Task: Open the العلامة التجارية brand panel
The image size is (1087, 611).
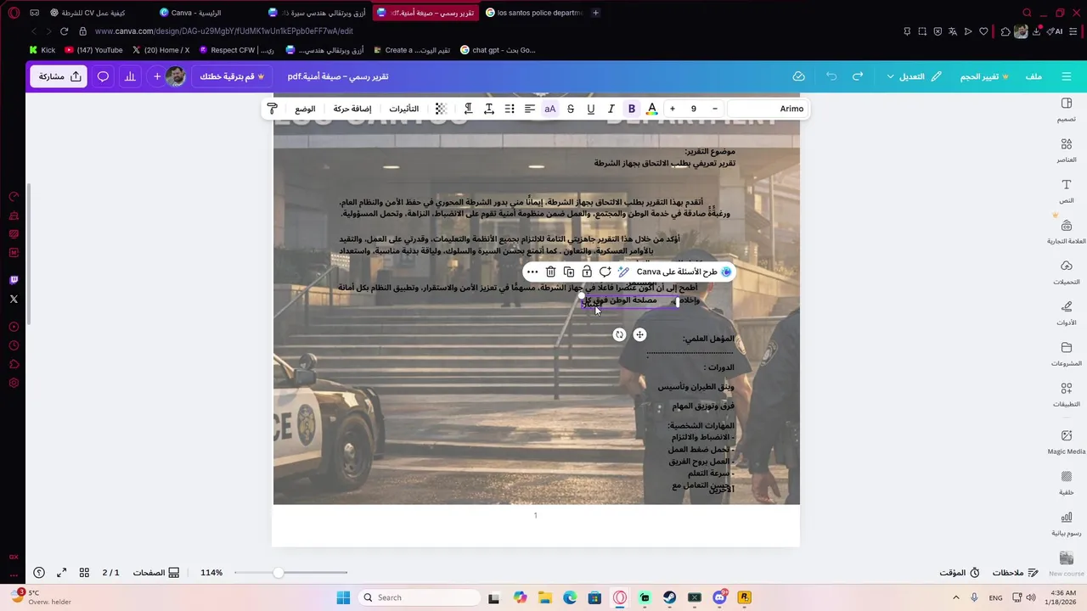Action: click(x=1066, y=232)
